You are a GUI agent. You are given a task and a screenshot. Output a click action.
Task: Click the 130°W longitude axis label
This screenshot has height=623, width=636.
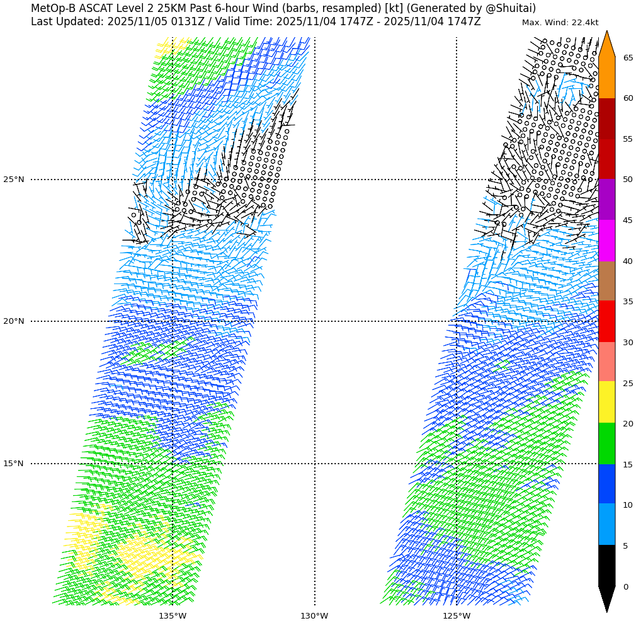pyautogui.click(x=314, y=615)
